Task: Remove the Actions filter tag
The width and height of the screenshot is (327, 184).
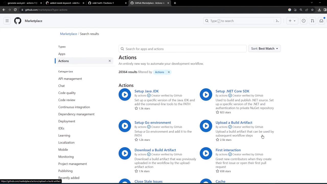Action: click(169, 72)
